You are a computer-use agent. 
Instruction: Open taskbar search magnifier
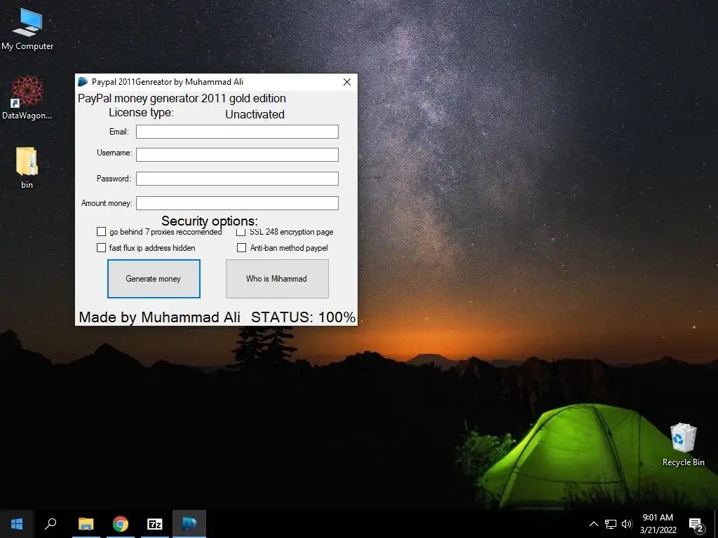50,524
